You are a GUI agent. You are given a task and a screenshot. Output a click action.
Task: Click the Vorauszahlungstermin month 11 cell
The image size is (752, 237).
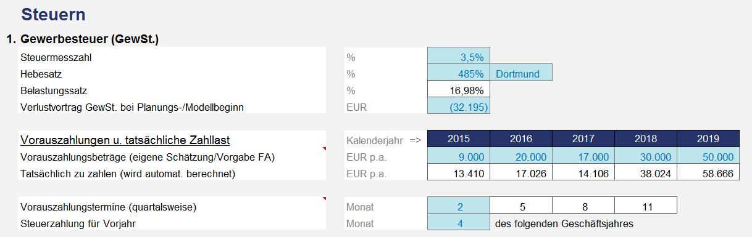pyautogui.click(x=646, y=206)
